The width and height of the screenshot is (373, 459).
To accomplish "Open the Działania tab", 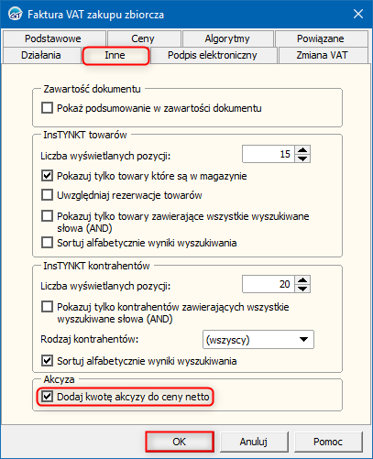I will coord(41,55).
